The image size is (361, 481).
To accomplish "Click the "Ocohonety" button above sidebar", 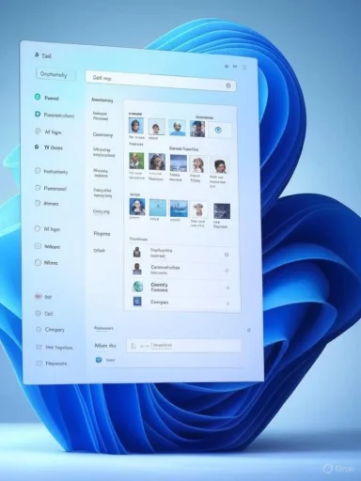I will [55, 75].
